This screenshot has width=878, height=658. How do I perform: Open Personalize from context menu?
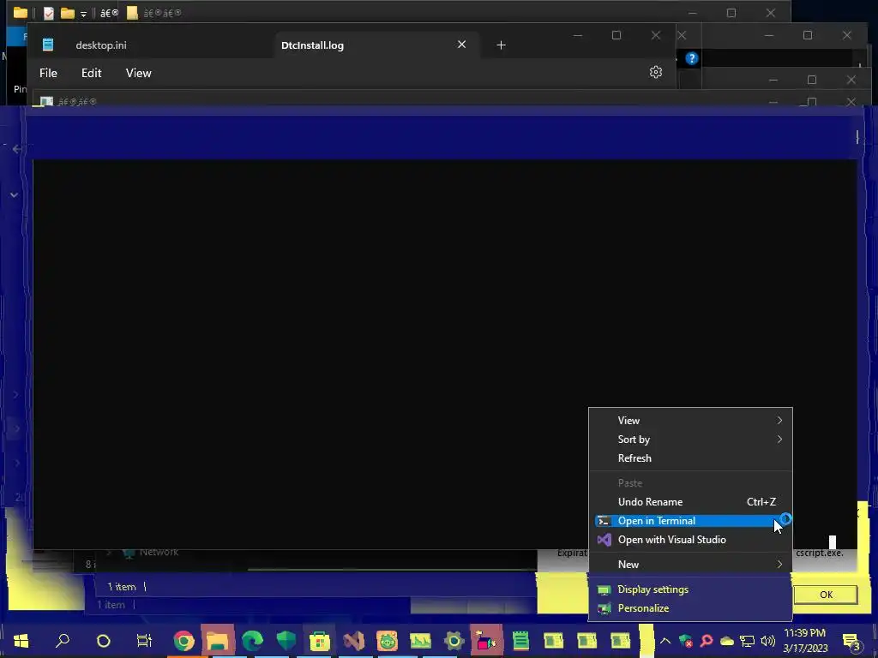tap(690, 608)
